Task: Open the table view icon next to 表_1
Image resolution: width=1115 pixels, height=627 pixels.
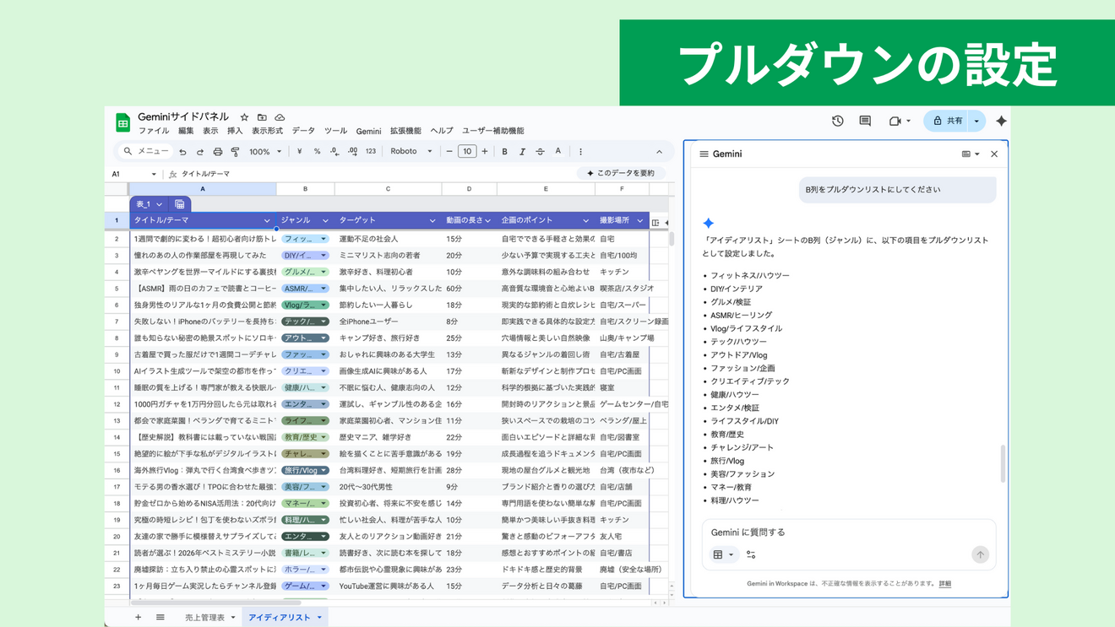Action: coord(180,204)
